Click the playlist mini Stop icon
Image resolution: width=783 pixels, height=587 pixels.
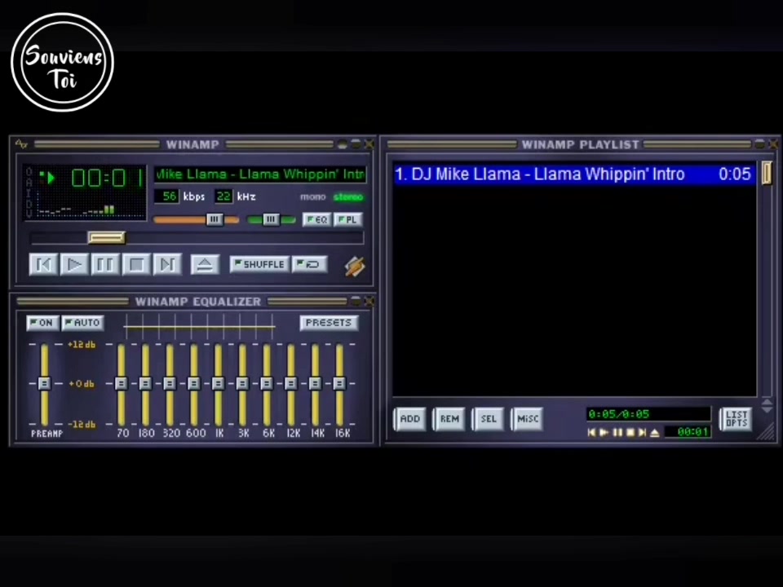[x=630, y=433]
